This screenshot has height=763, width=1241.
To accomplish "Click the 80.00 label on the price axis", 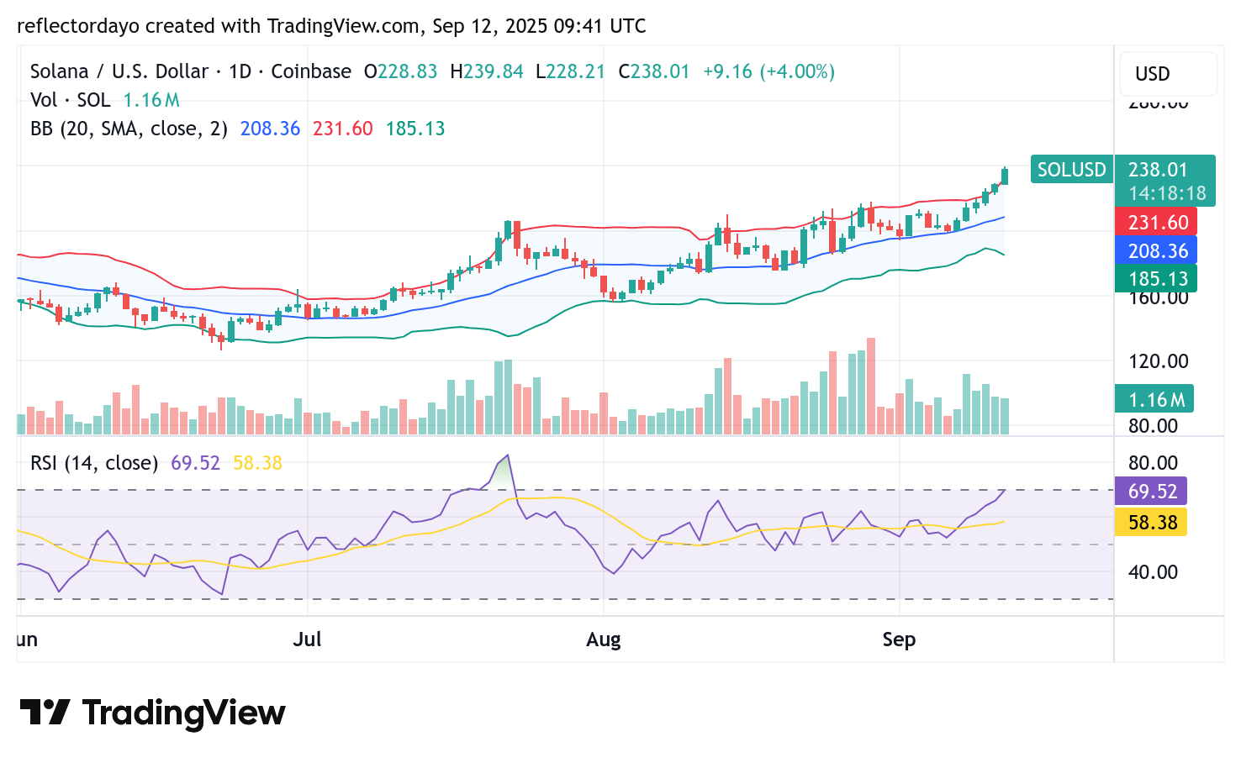I will pos(1153,426).
